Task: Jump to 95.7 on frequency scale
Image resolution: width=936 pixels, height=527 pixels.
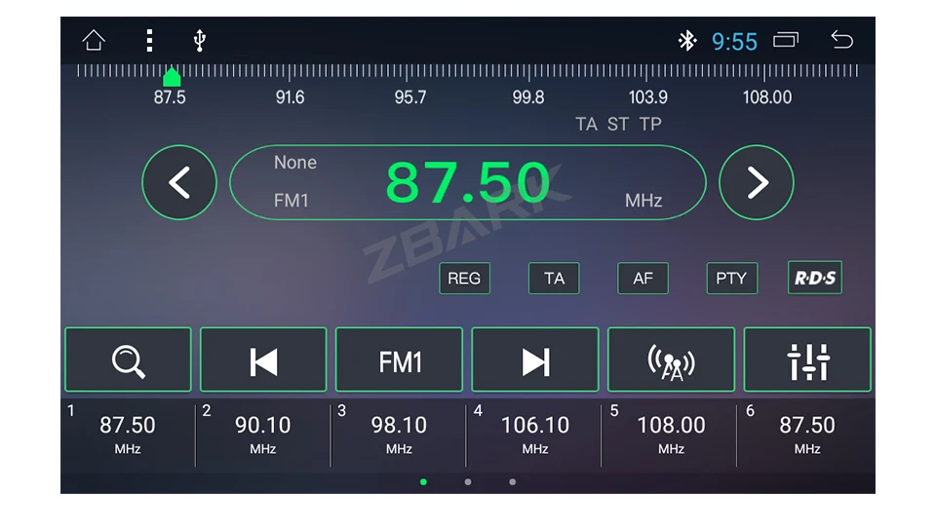Action: click(410, 97)
